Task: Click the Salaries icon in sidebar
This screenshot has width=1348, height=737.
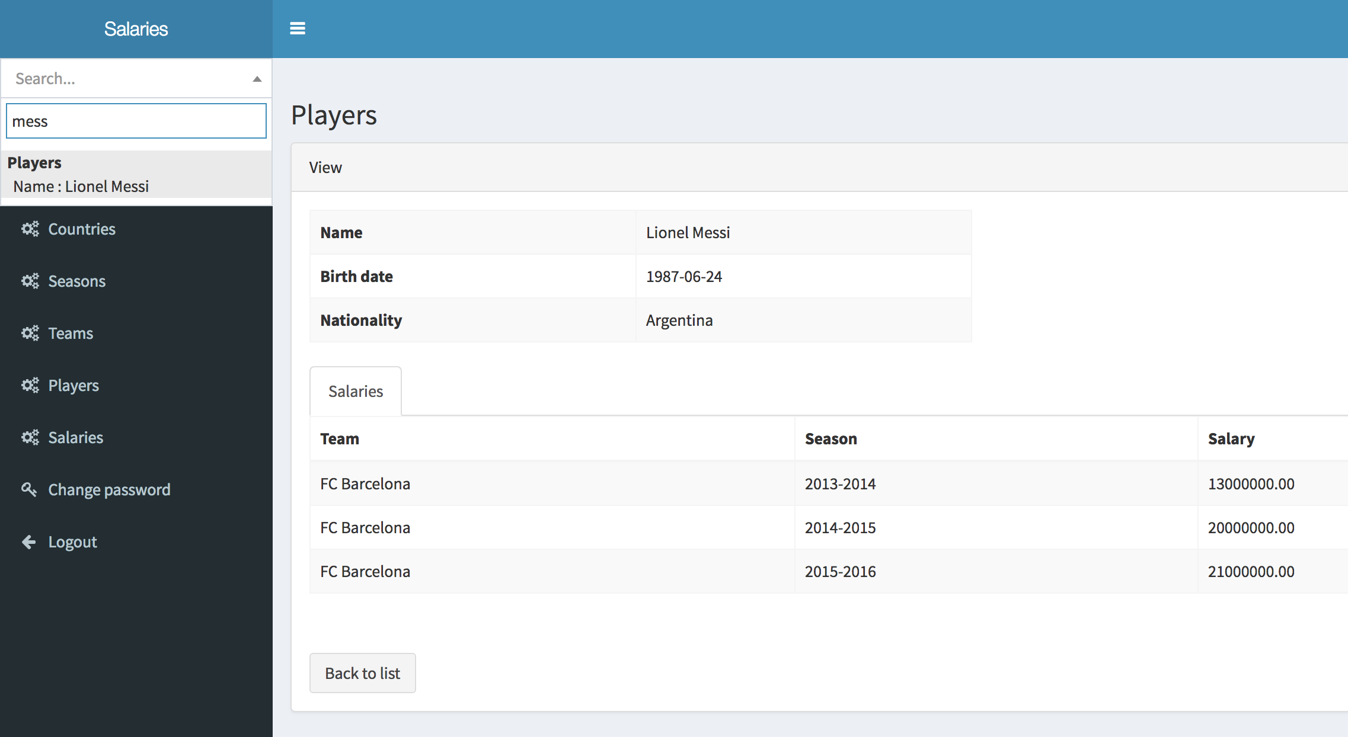Action: point(30,437)
